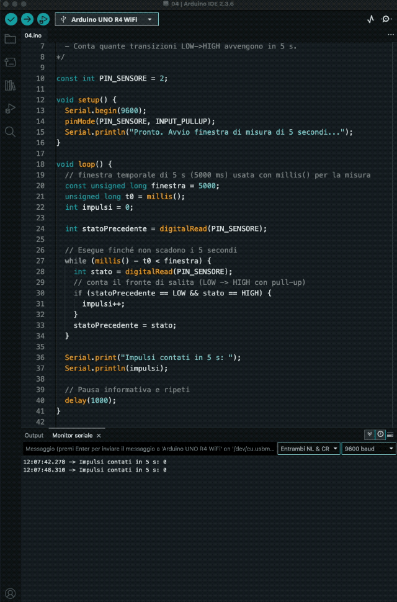Switch to the Output tab
Image resolution: width=397 pixels, height=602 pixels.
coord(34,436)
